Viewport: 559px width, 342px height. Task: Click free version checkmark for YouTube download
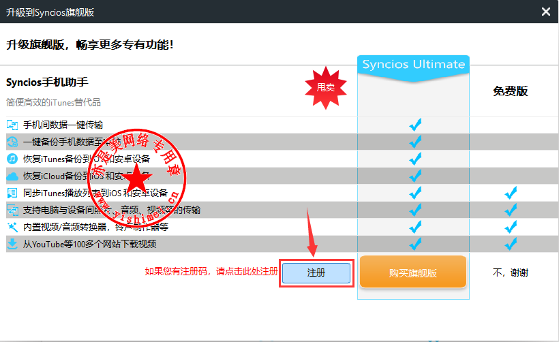(511, 244)
